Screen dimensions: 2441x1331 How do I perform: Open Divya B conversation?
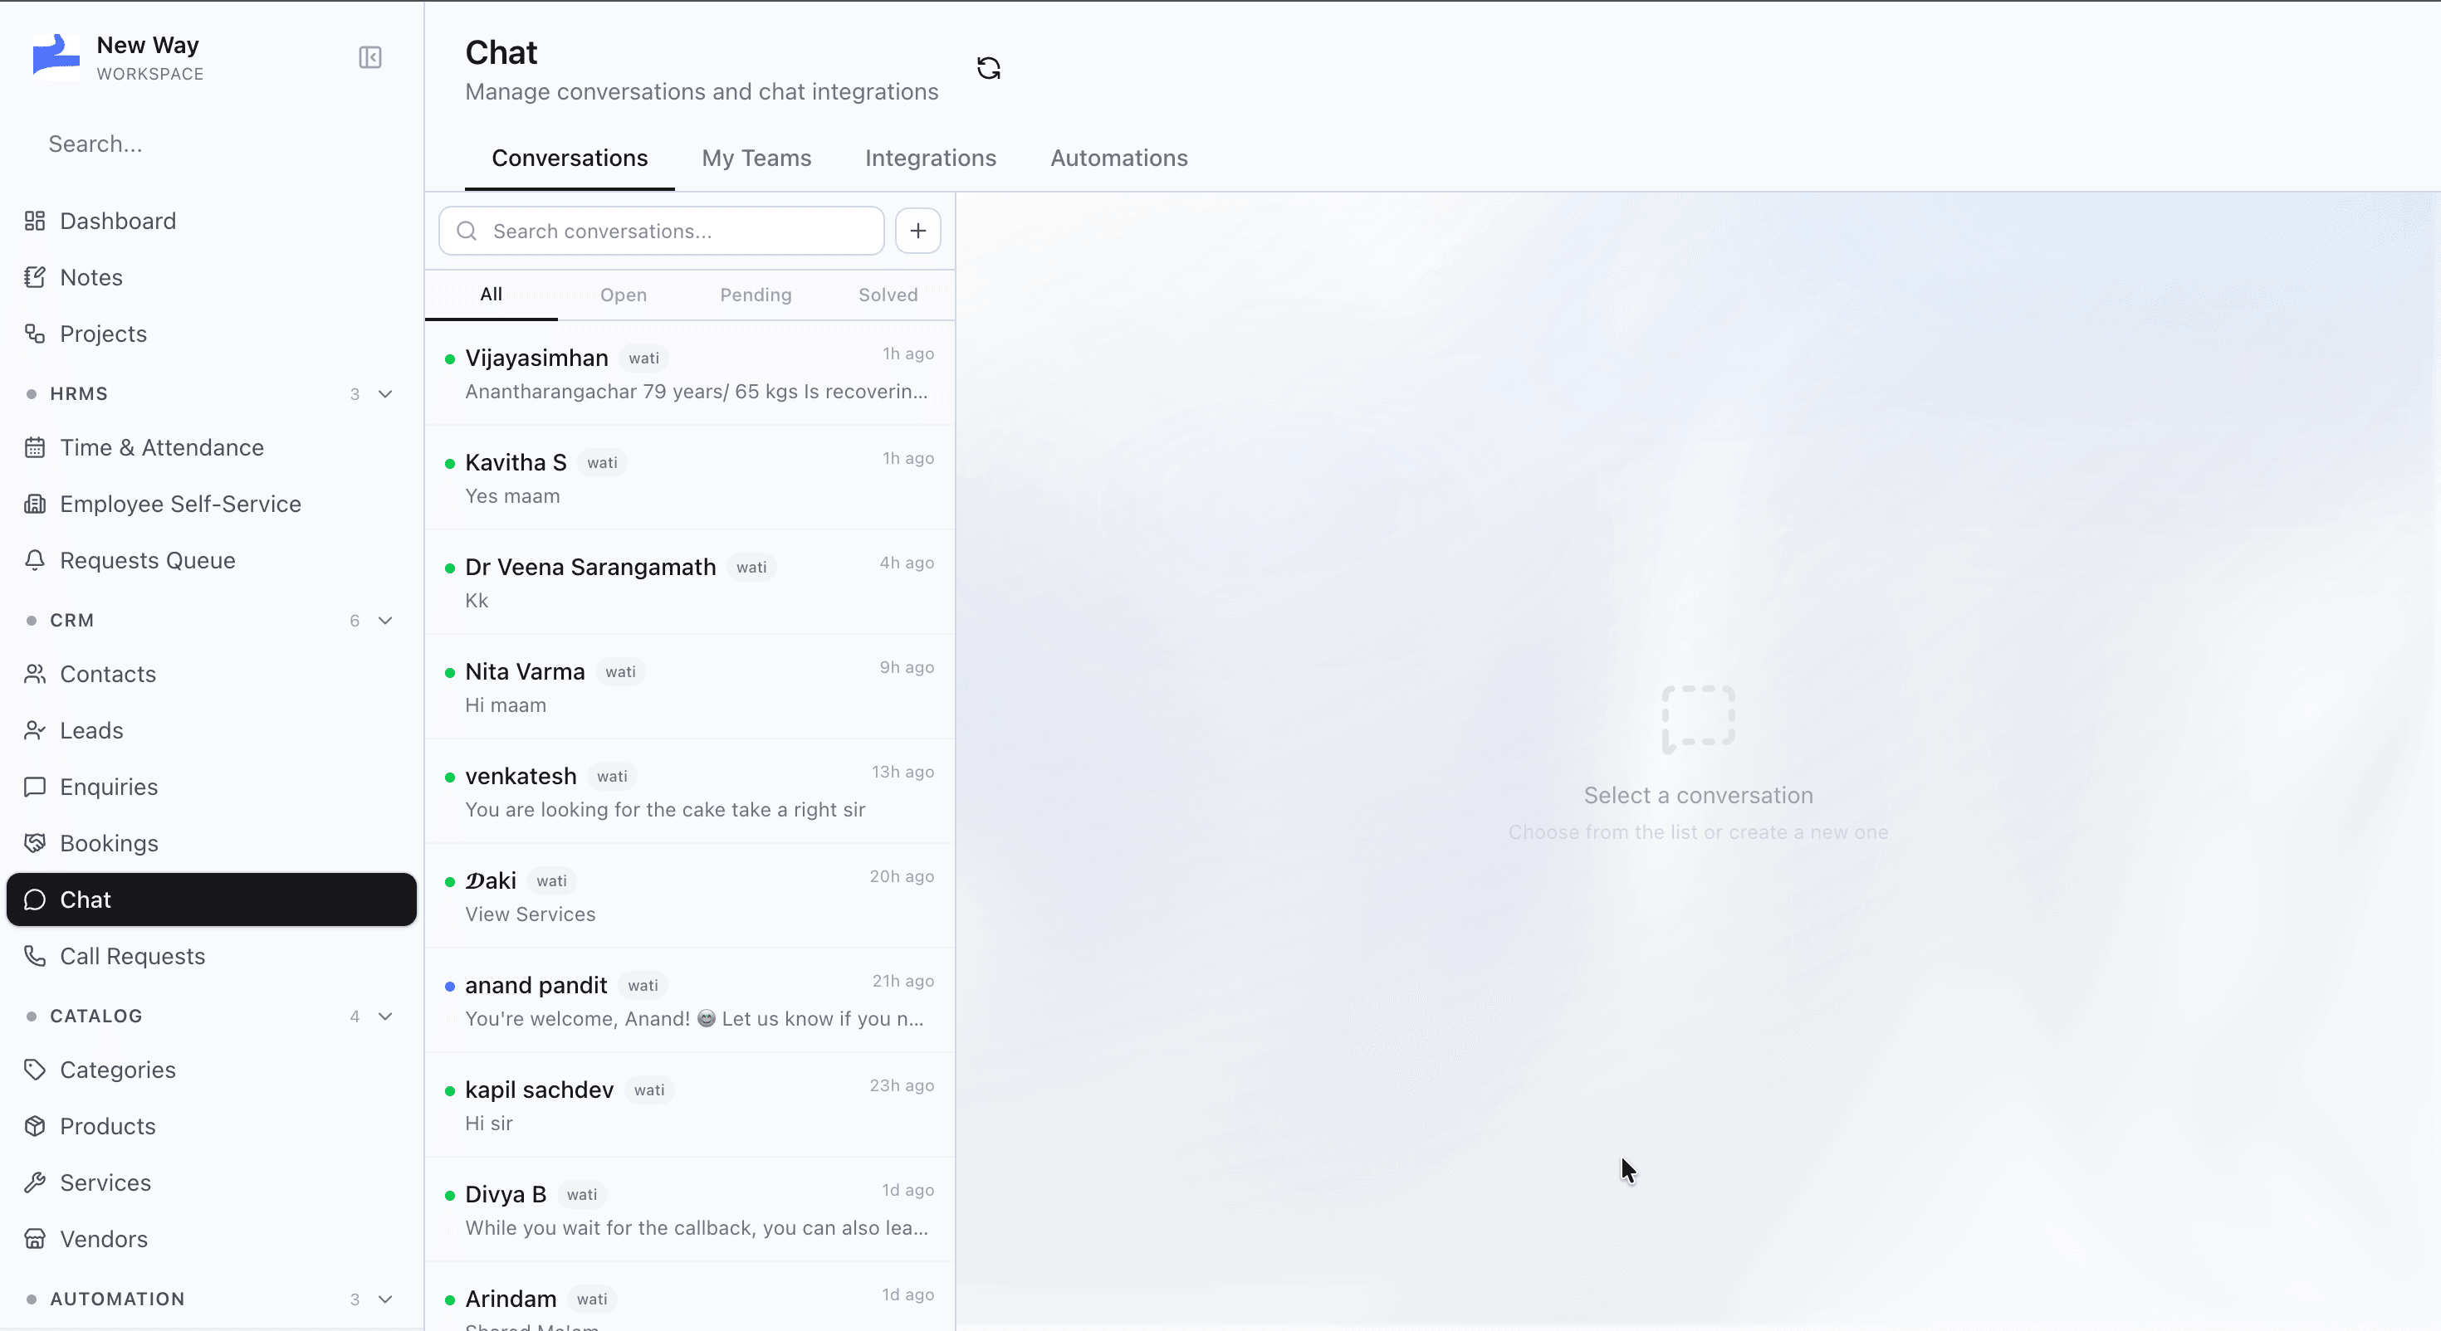[690, 1210]
